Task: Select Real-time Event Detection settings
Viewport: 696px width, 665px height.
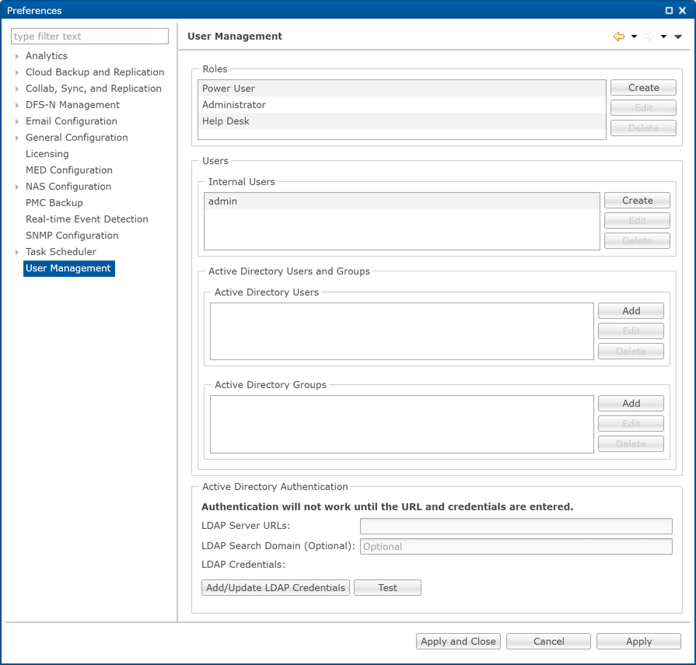Action: pos(86,219)
